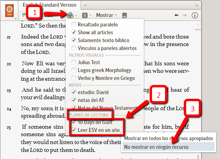Add a new tab with plus

tap(85, 6)
